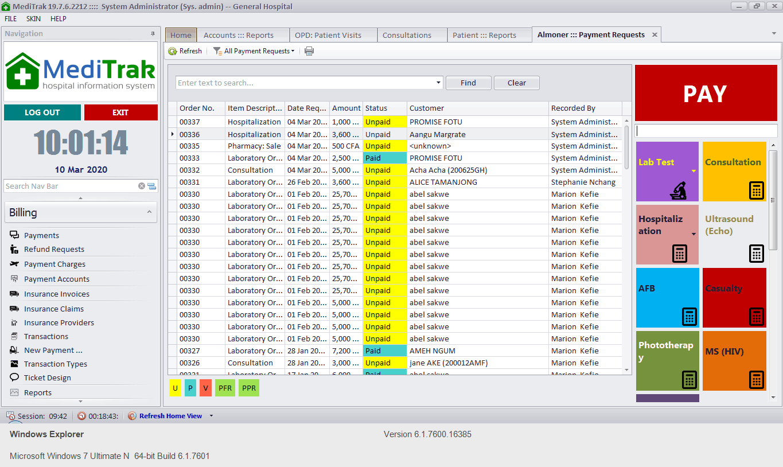Click the Lab Test microscope tile
The height and width of the screenshot is (467, 783).
[667, 172]
